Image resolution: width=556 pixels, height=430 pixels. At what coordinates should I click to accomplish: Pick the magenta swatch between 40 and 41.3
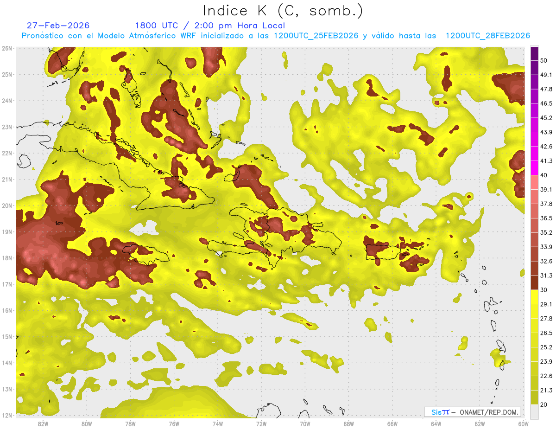point(534,168)
